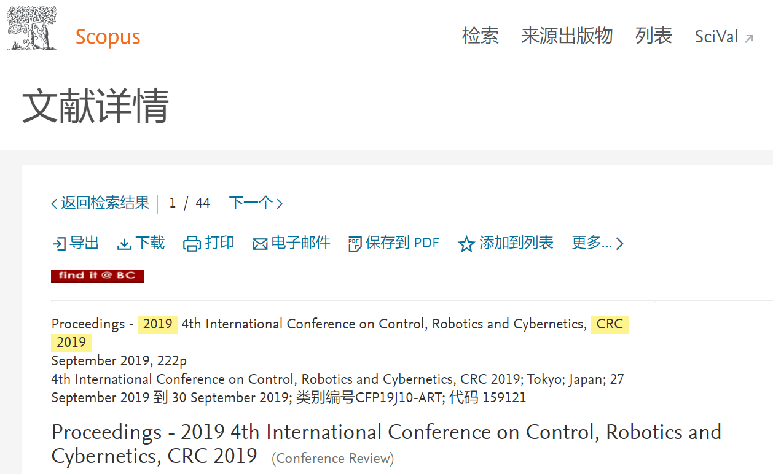Click the 电子邮件 email link

pos(301,243)
